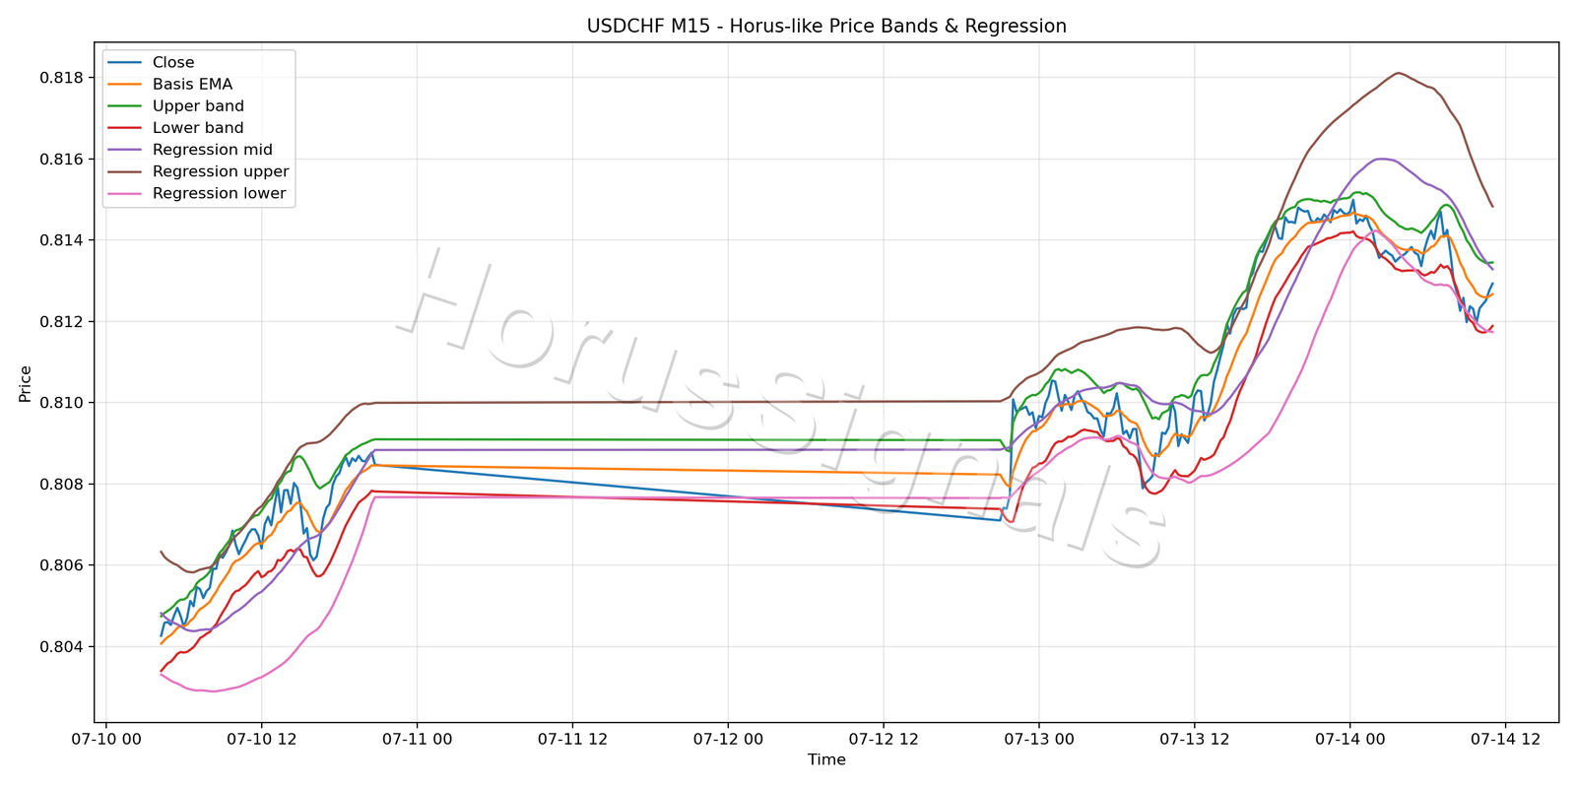Screen dimensions: 1576x788
Task: Select the Regression lower legend entry
Action: (197, 193)
